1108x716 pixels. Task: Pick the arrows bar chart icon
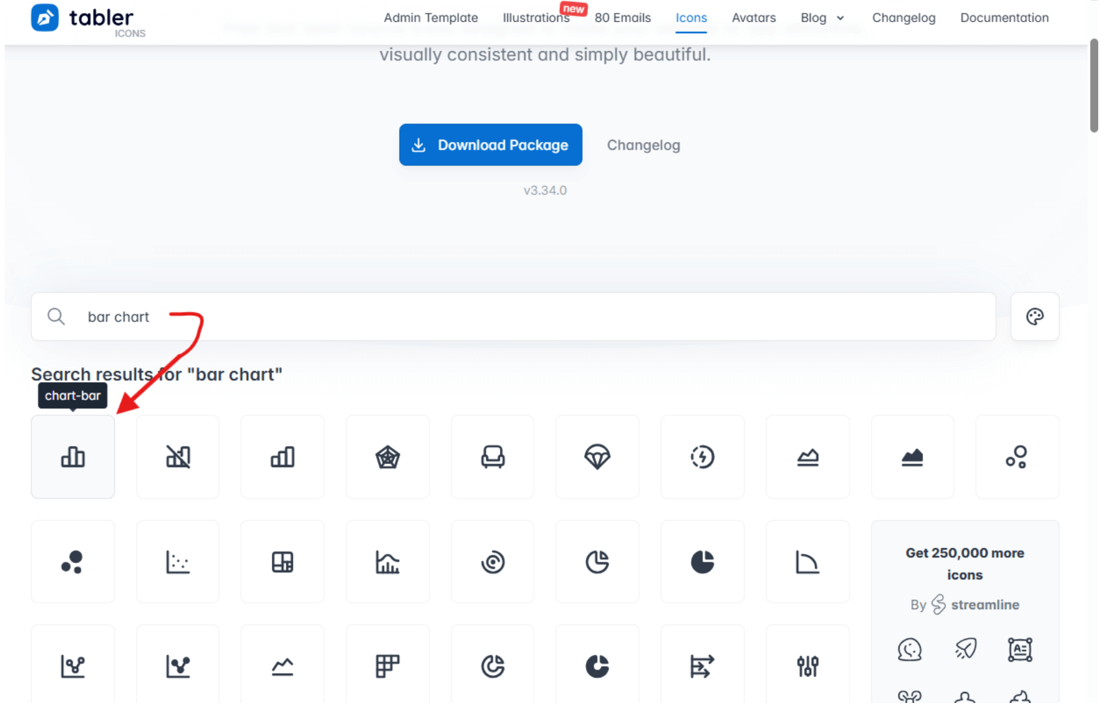pos(702,666)
